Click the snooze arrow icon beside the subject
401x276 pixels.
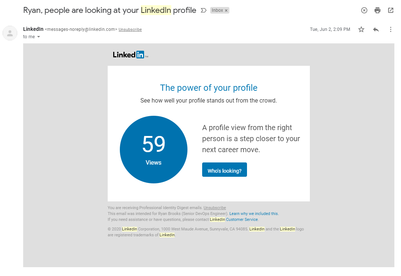point(204,10)
